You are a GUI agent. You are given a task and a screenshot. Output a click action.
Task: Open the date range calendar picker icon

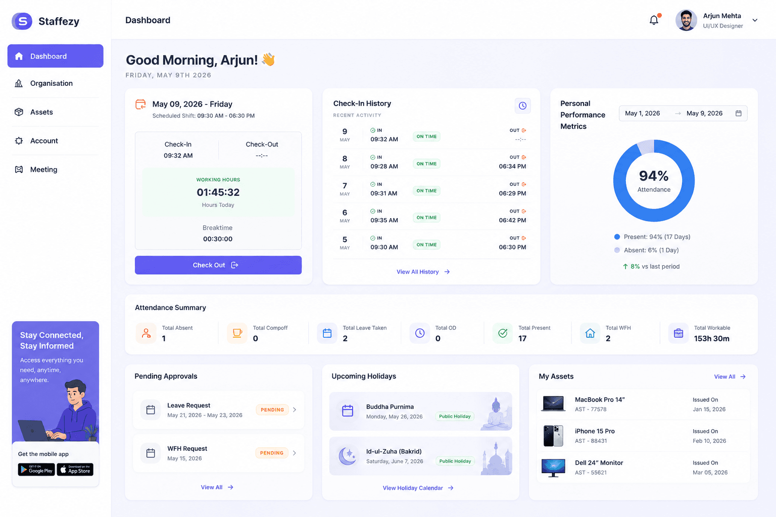click(x=738, y=113)
